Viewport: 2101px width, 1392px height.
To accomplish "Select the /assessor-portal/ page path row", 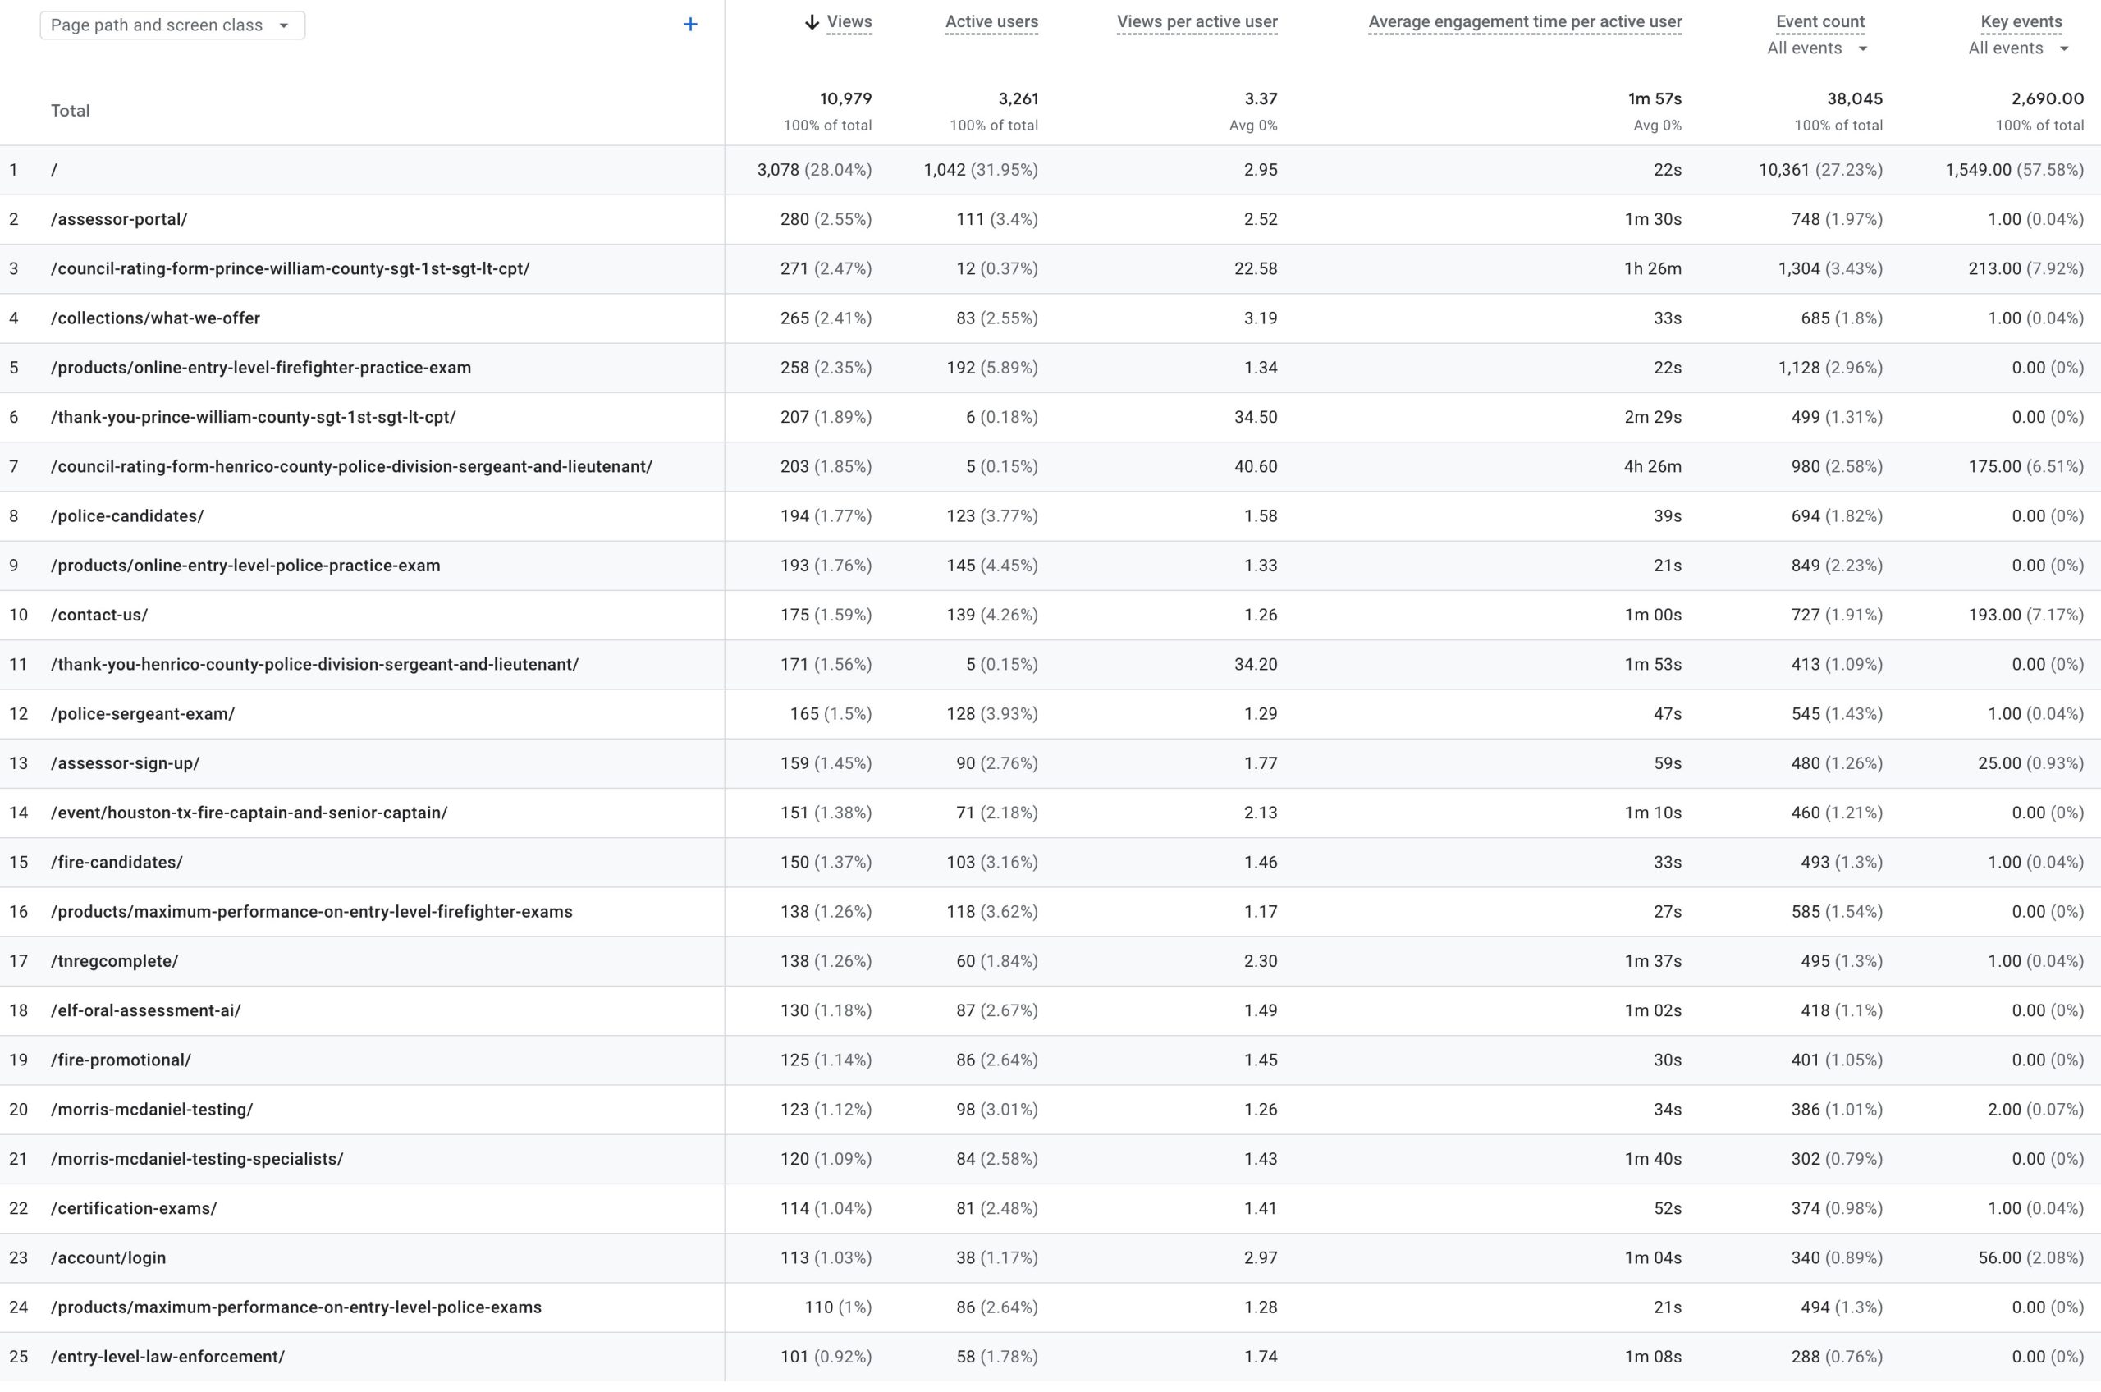I will (119, 219).
